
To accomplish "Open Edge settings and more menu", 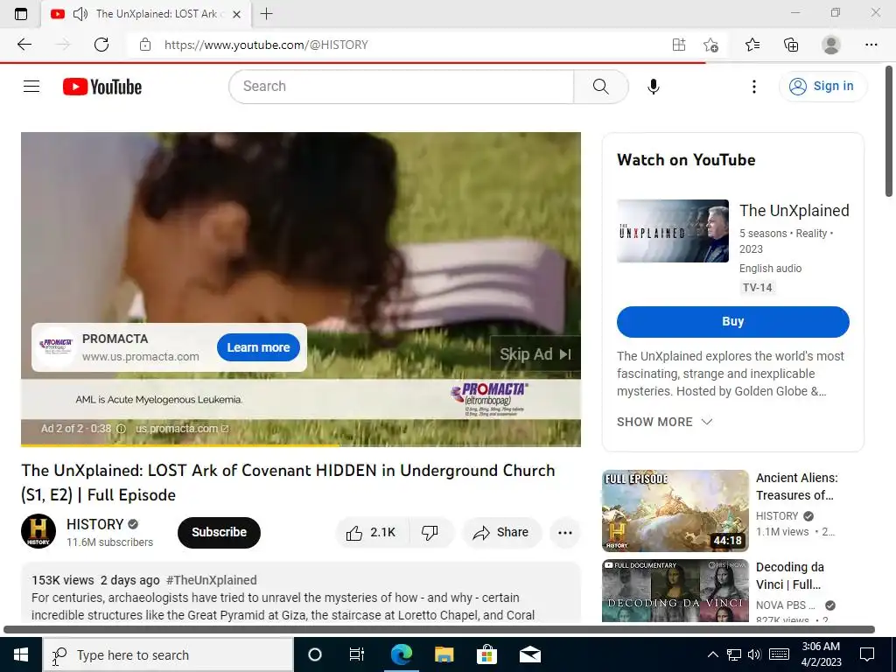I will pos(871,45).
